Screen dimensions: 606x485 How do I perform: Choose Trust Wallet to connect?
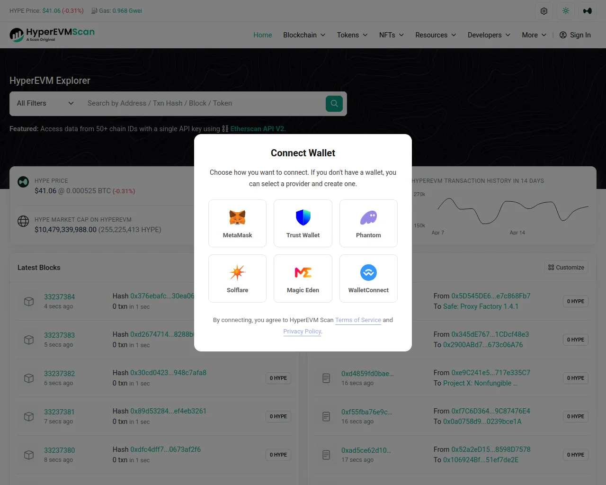click(x=303, y=223)
